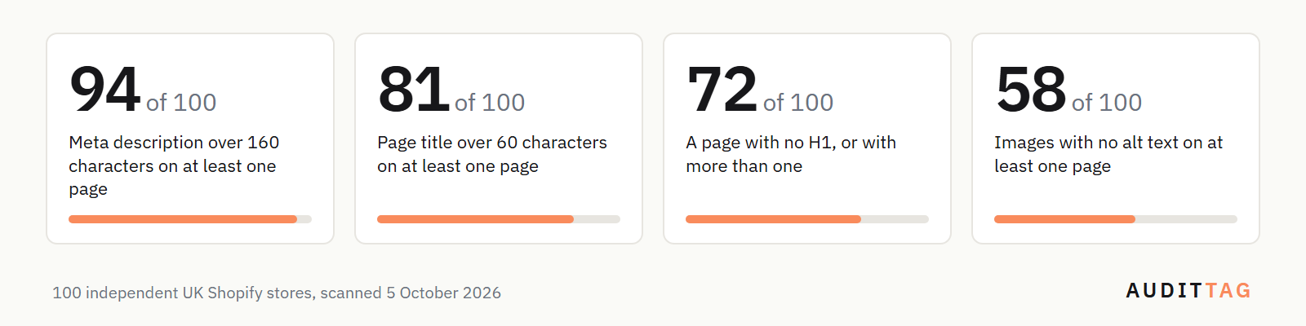The height and width of the screenshot is (326, 1306).
Task: Click the alt text progress bar
Action: click(1116, 219)
